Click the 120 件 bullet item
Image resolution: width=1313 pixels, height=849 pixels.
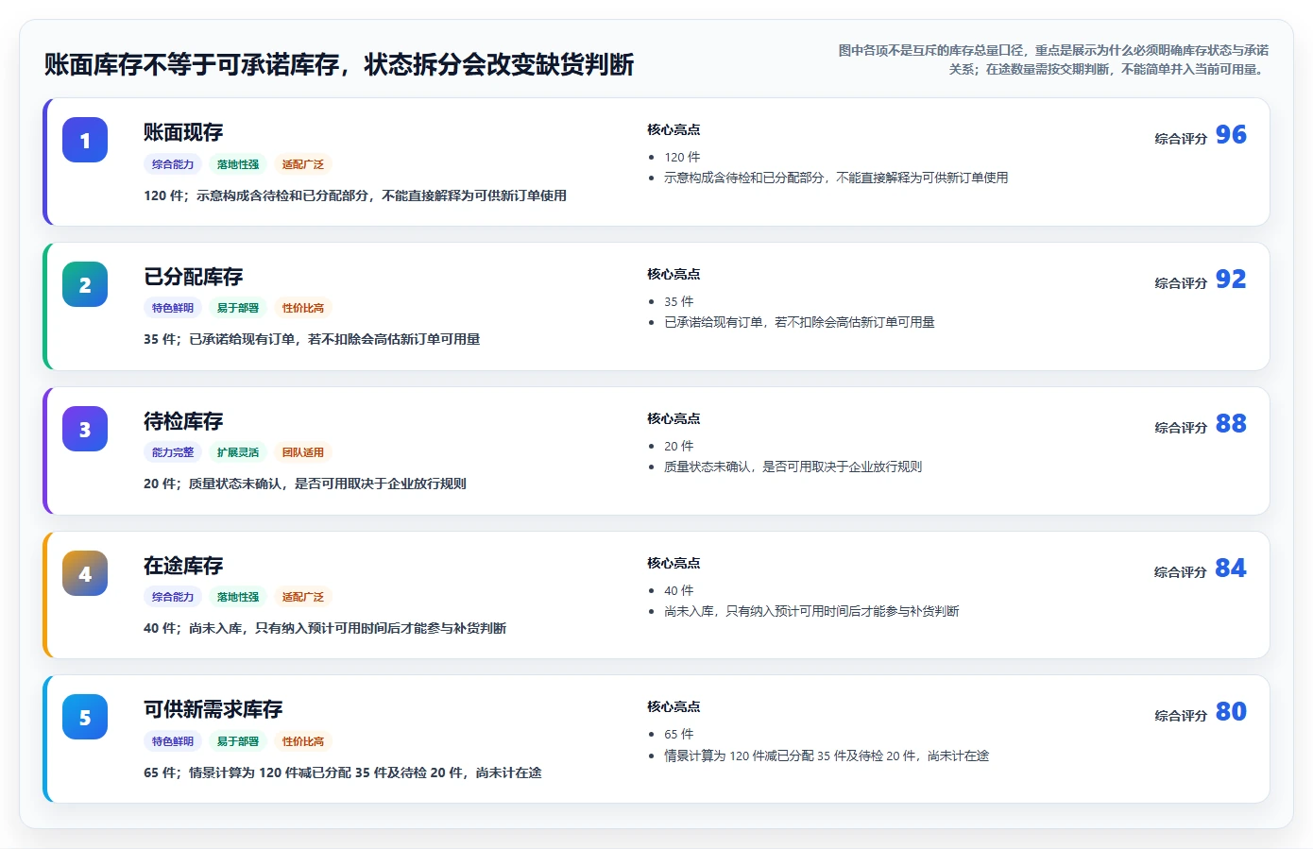[682, 158]
